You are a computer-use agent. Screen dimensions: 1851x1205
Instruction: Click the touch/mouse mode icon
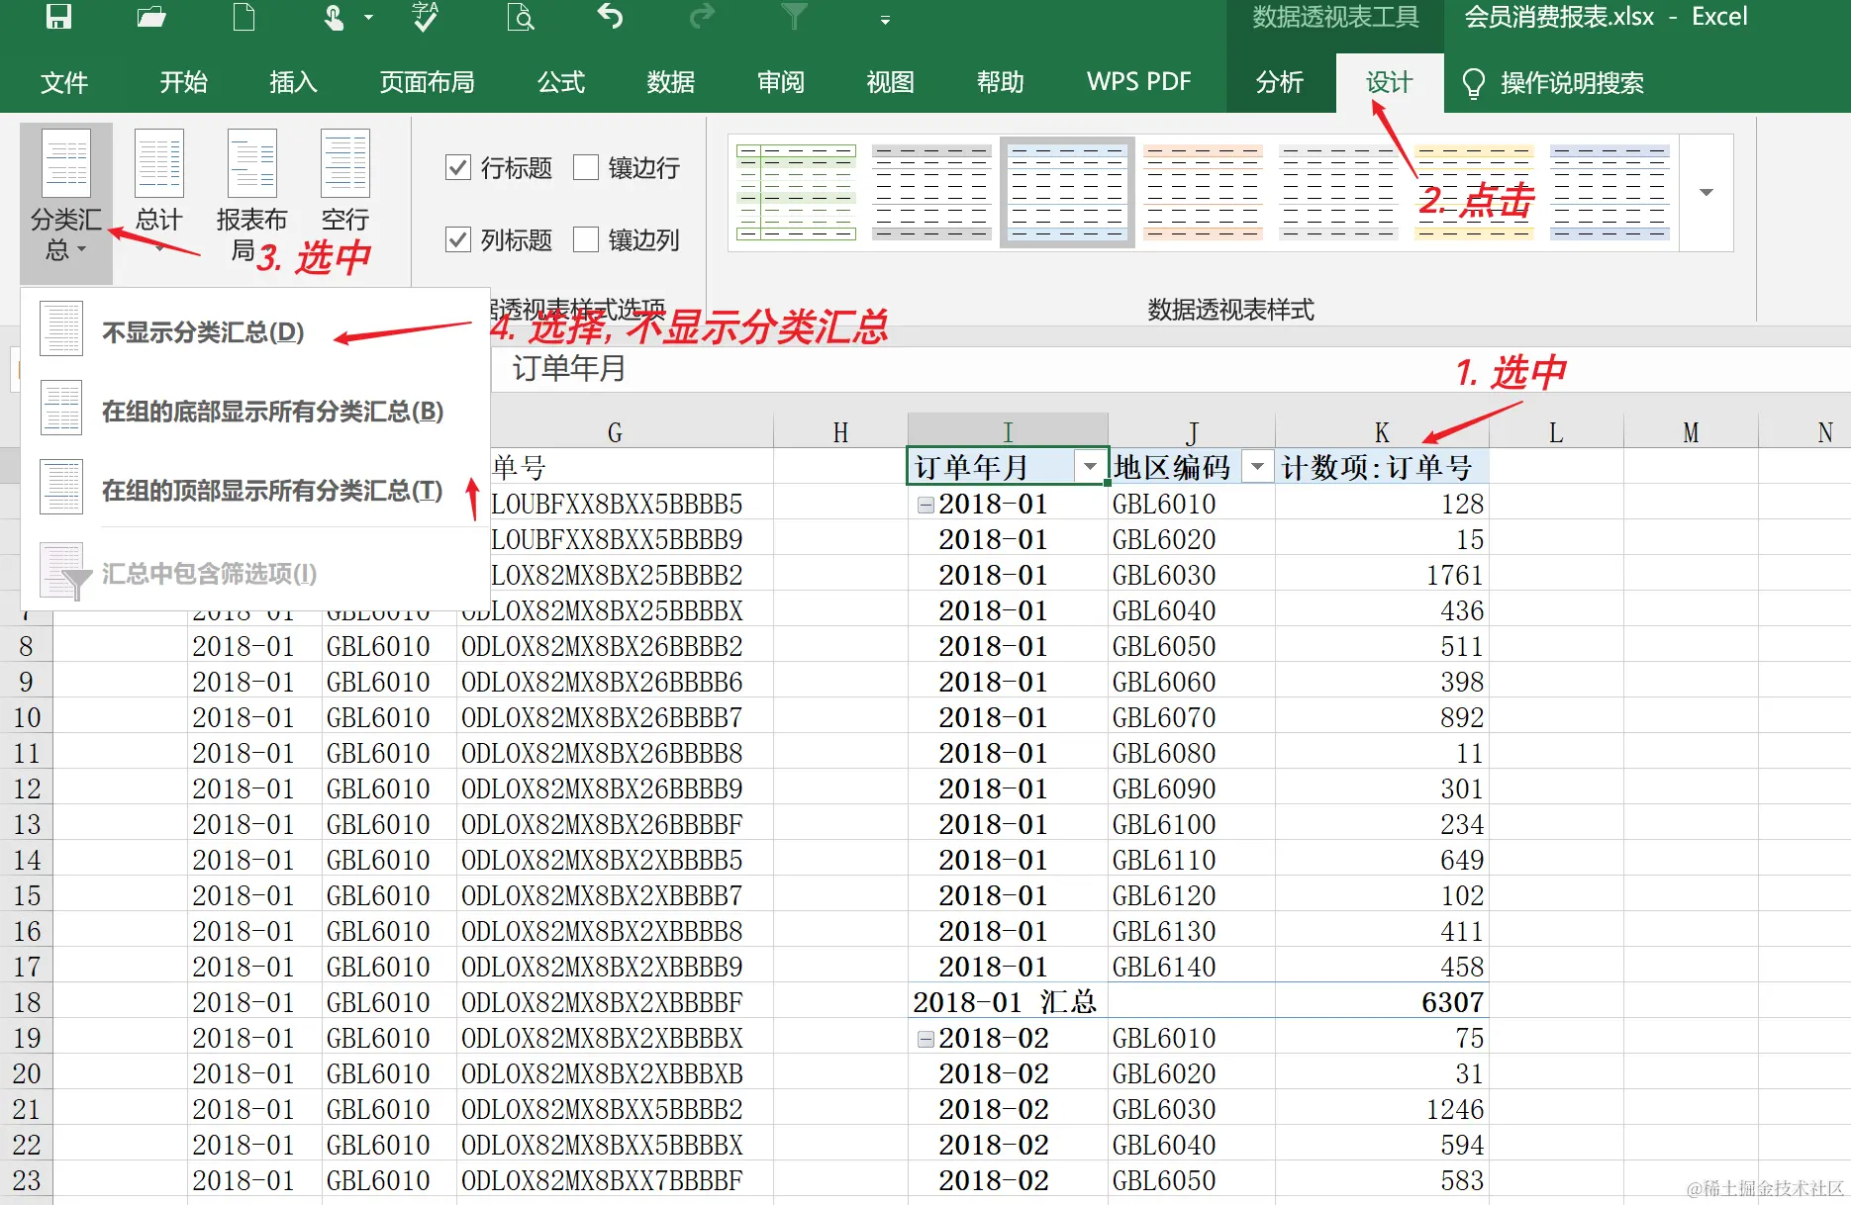[x=335, y=16]
